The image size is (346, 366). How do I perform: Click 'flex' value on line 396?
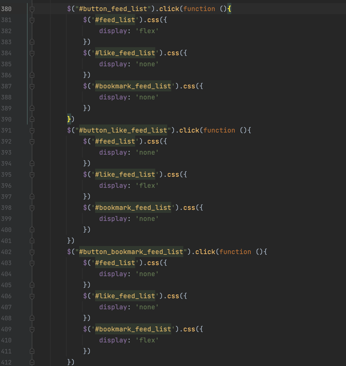pyautogui.click(x=147, y=186)
